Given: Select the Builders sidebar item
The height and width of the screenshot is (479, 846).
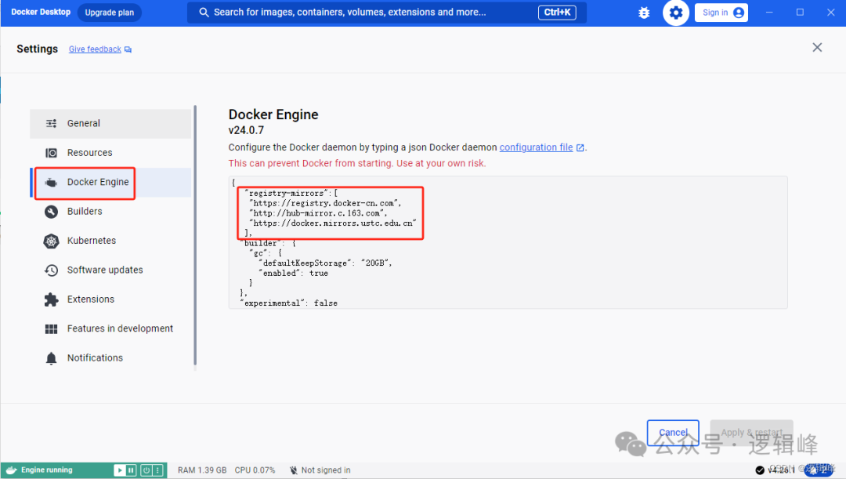Looking at the screenshot, I should pyautogui.click(x=85, y=211).
